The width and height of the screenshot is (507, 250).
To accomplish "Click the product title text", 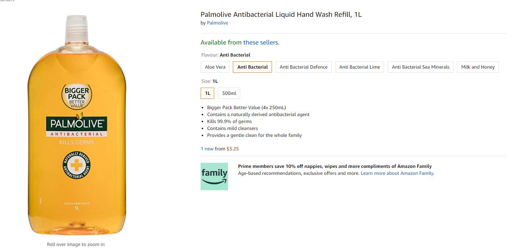I will tap(281, 15).
